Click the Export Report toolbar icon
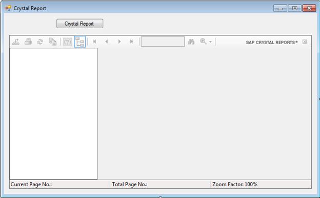This screenshot has height=198, width=320. pyautogui.click(x=16, y=42)
